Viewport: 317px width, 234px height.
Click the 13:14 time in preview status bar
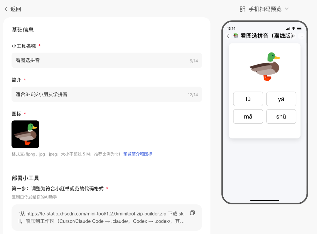(231, 28)
